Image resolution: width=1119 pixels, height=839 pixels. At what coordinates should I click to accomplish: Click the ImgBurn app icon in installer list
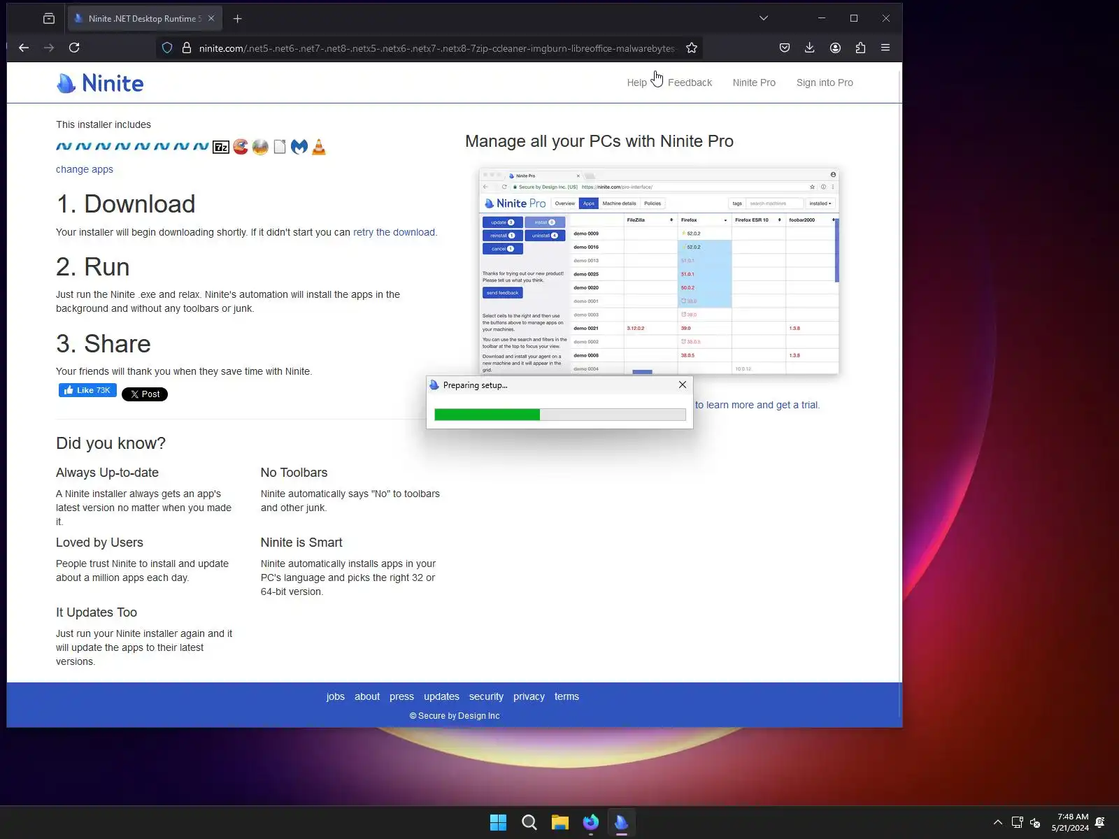(x=260, y=147)
